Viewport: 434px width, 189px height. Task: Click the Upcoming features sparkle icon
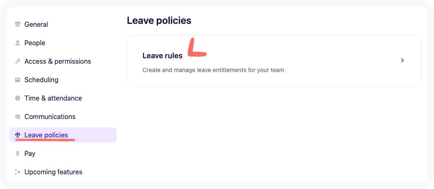[18, 172]
